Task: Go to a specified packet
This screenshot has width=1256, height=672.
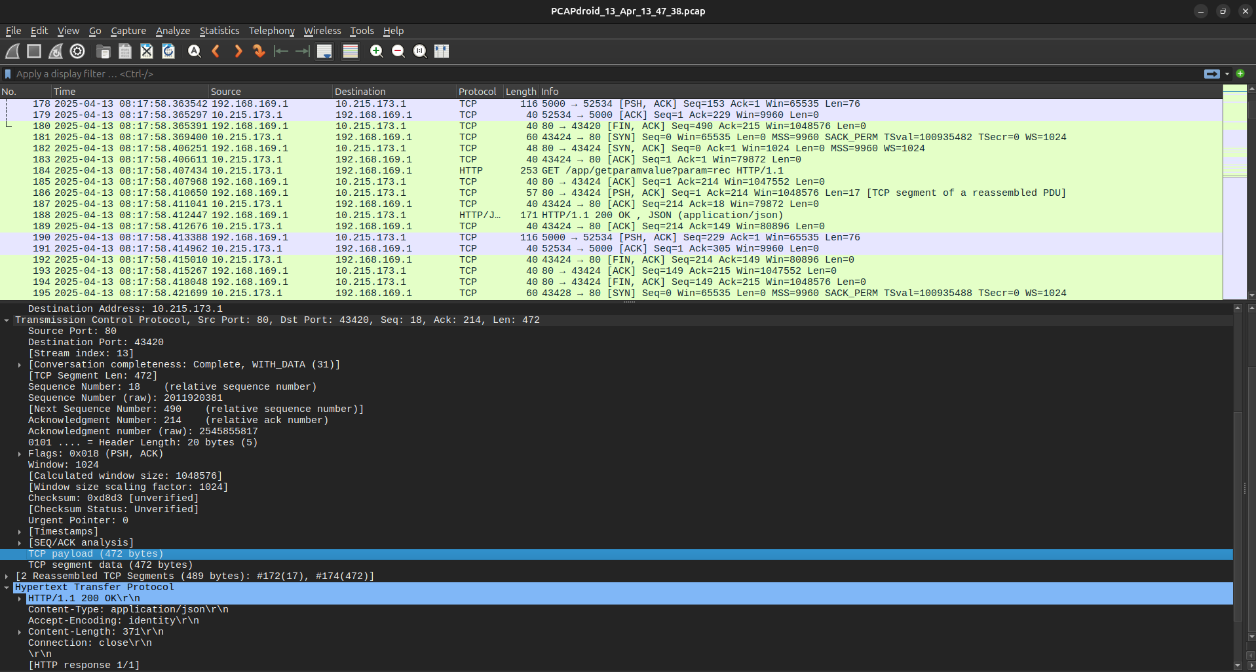Action: pyautogui.click(x=259, y=51)
